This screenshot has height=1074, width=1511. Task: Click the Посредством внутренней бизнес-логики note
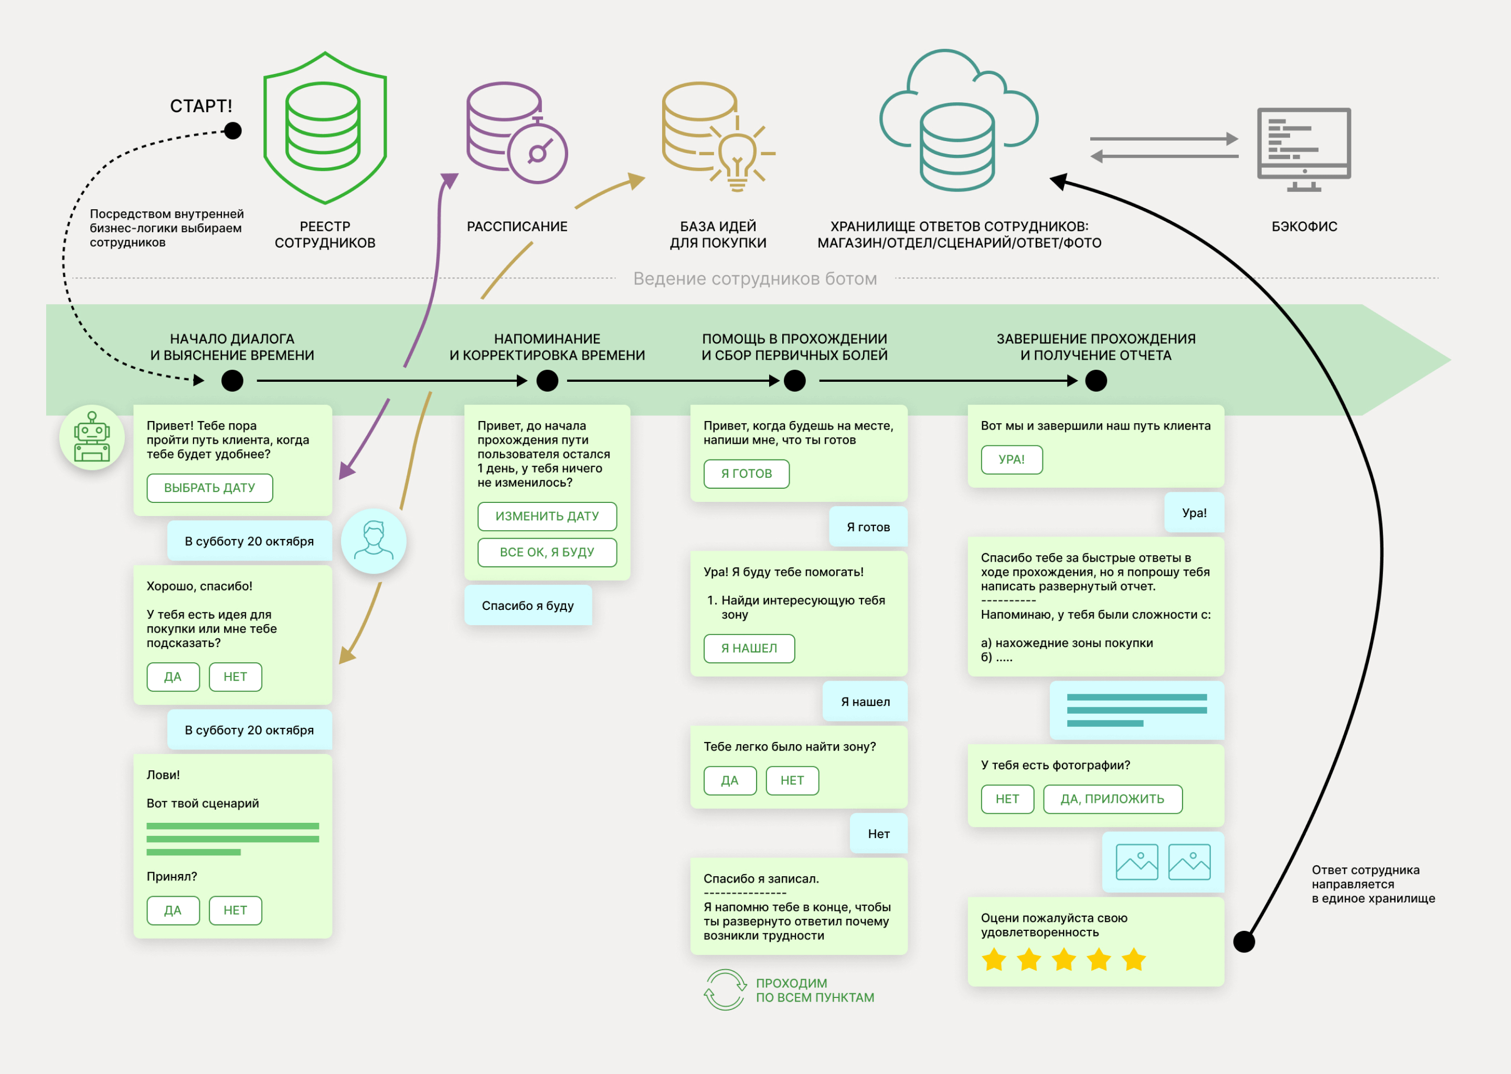click(167, 228)
